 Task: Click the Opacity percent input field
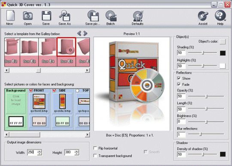(181, 96)
